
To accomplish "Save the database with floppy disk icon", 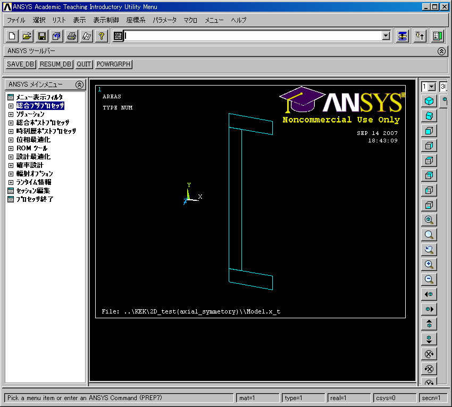I will tap(42, 36).
